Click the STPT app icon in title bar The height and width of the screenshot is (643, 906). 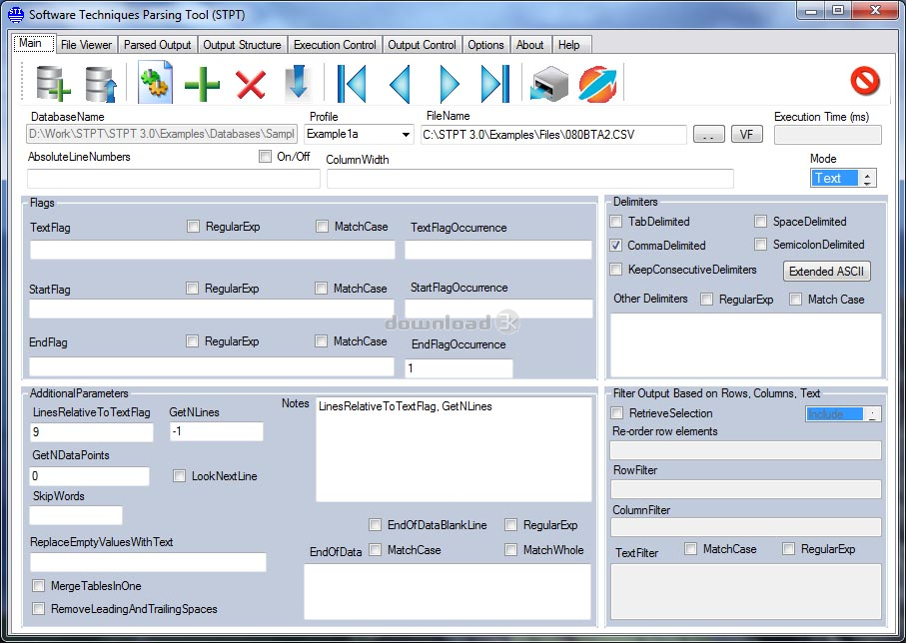point(16,14)
